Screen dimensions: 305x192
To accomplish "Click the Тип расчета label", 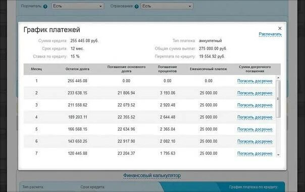I will pos(33,187).
